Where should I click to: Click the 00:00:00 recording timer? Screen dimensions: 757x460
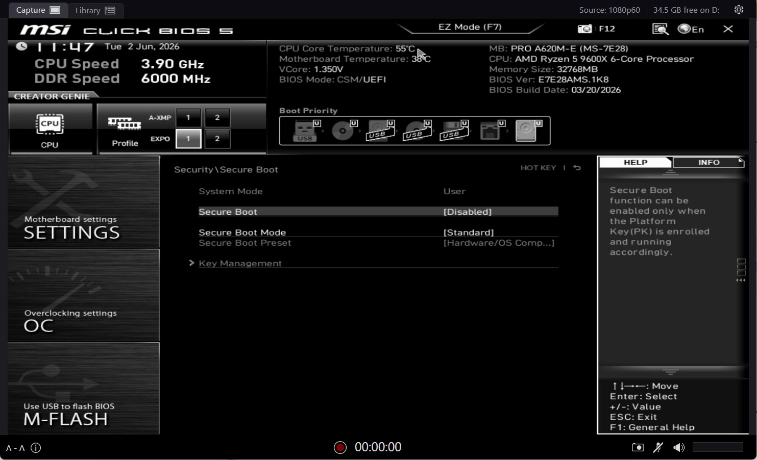click(x=378, y=447)
